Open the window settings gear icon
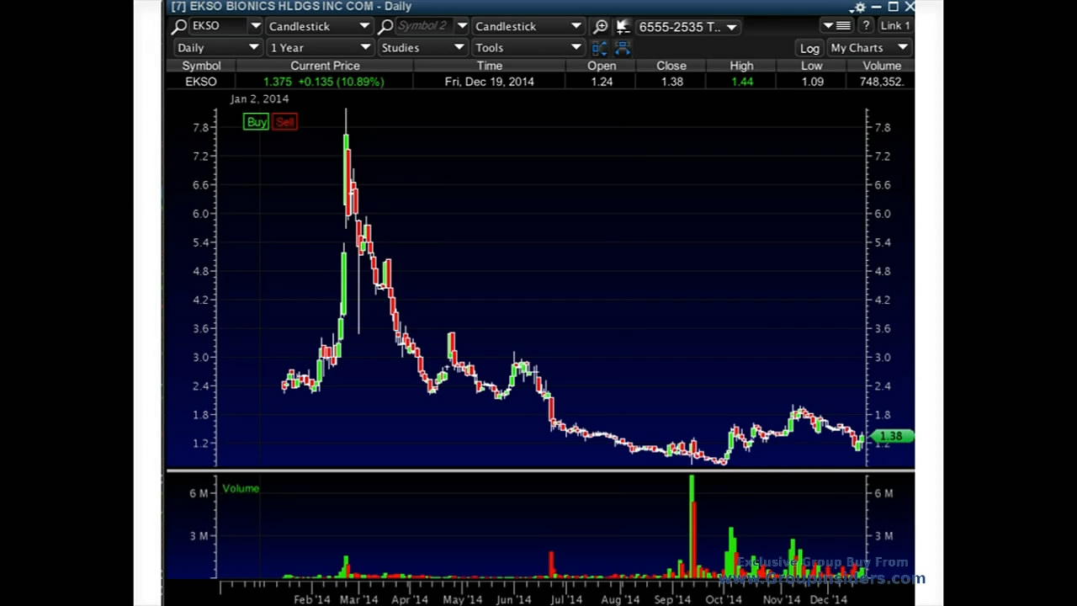Screen dimensions: 1077x606 click(858, 7)
